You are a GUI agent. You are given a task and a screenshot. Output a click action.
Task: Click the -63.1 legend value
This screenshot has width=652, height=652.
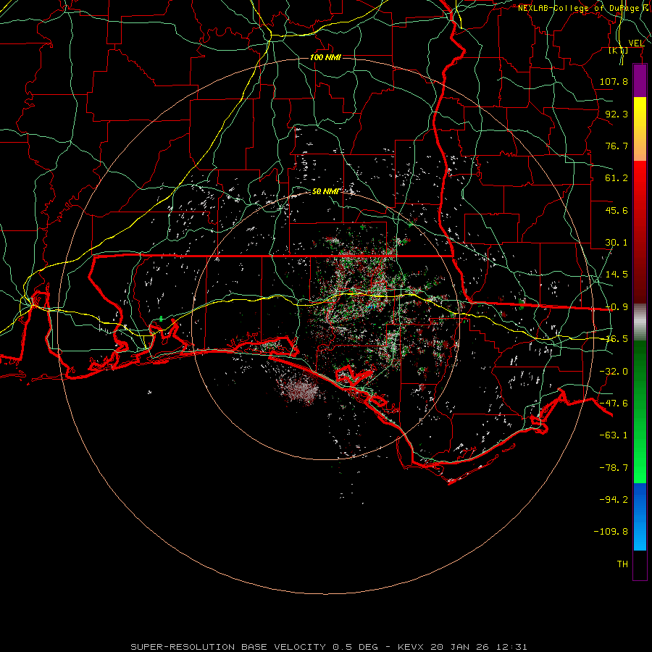coord(614,435)
